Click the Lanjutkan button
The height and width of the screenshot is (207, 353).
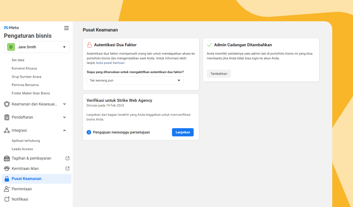183,132
